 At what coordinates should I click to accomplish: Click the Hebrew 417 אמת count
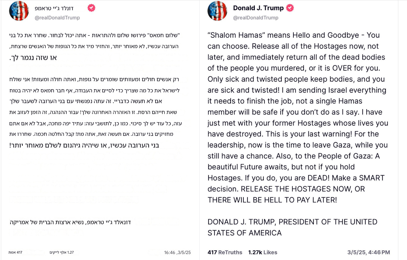tap(16, 252)
